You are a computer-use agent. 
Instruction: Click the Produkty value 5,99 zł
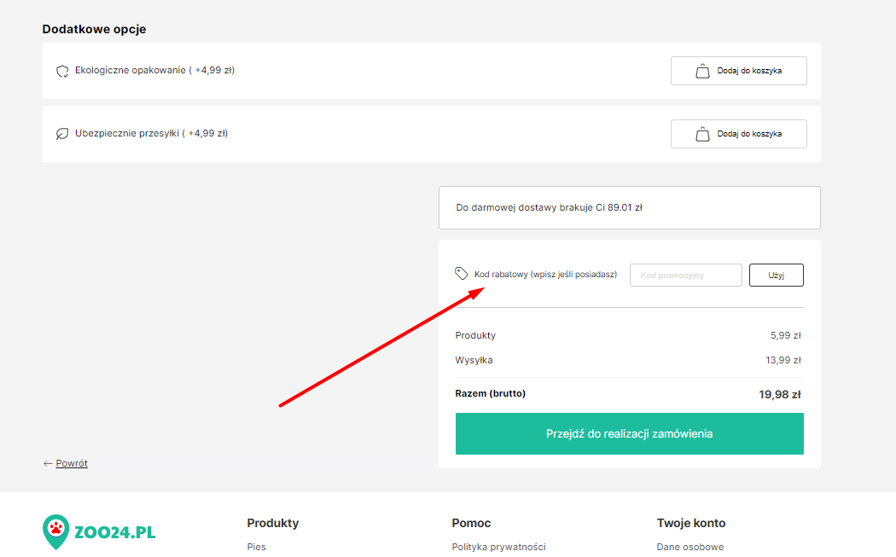786,335
